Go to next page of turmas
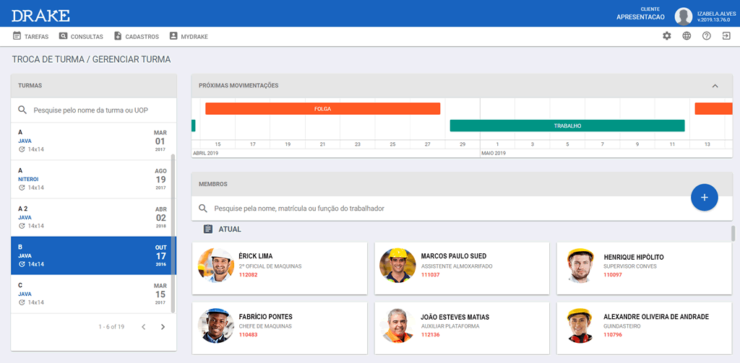 (x=163, y=327)
